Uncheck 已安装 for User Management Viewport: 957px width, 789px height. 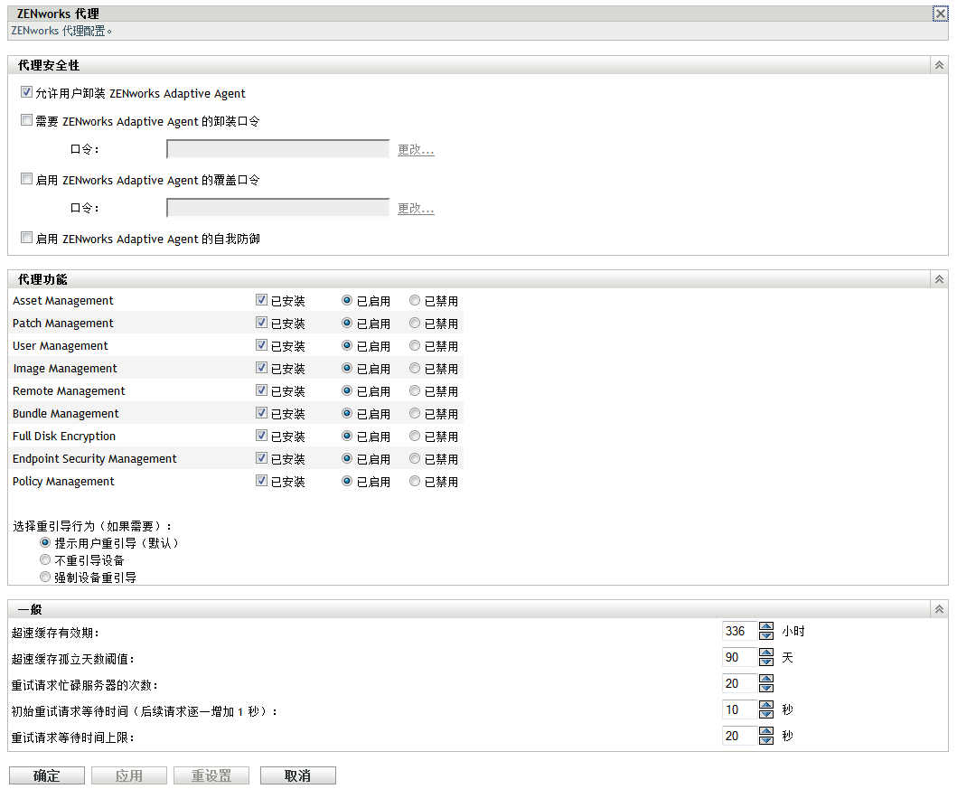point(261,344)
